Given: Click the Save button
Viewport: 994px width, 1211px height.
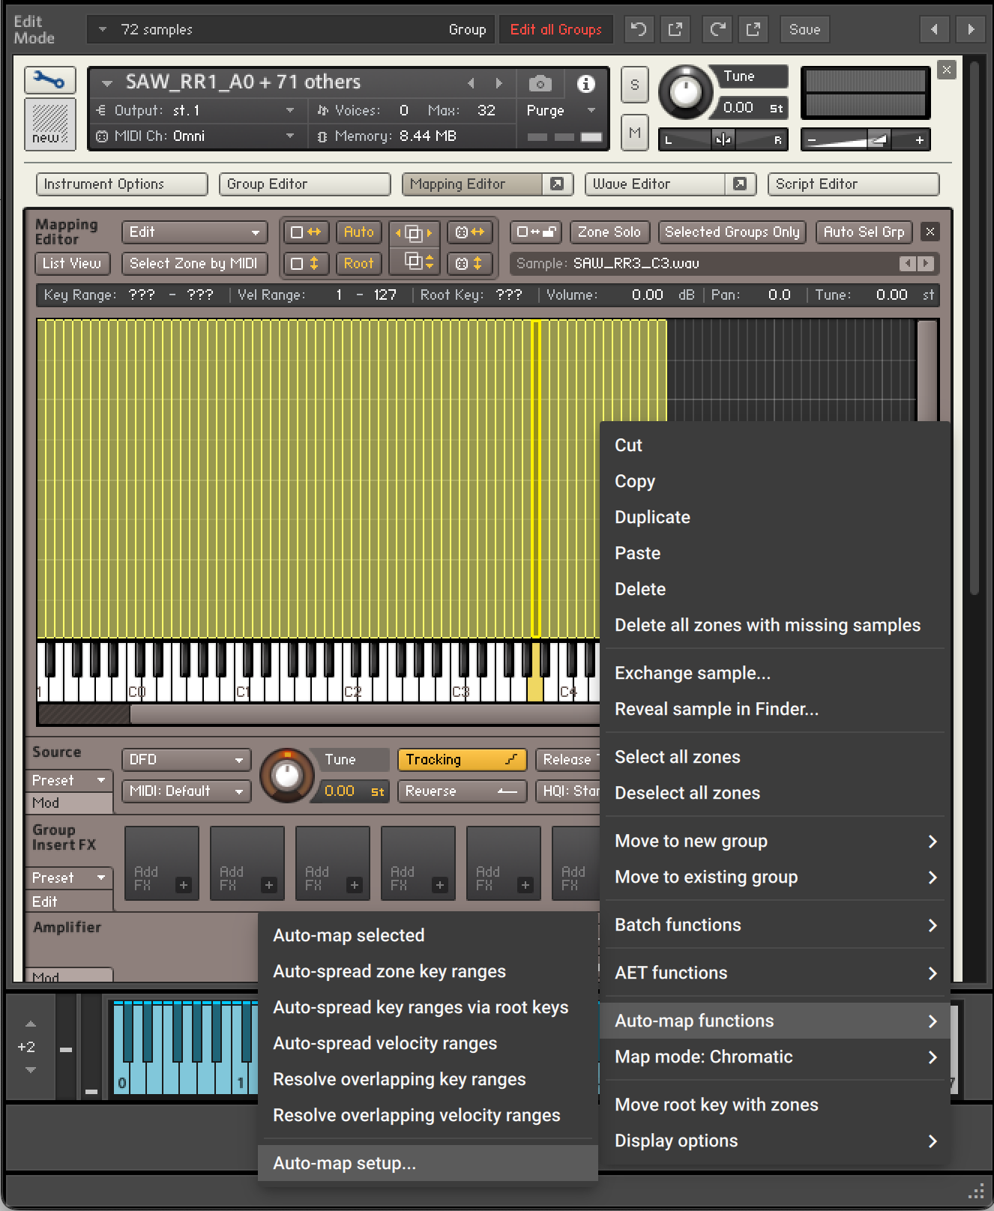Looking at the screenshot, I should click(804, 29).
